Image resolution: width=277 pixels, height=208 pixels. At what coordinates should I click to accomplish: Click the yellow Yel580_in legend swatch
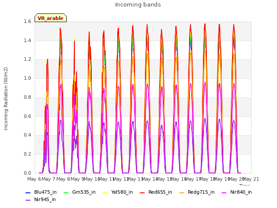105,192
